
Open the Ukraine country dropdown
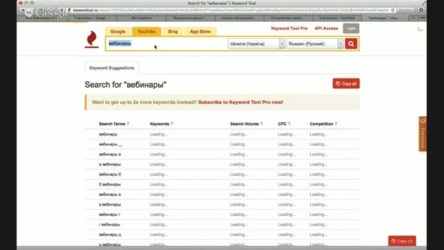(256, 44)
